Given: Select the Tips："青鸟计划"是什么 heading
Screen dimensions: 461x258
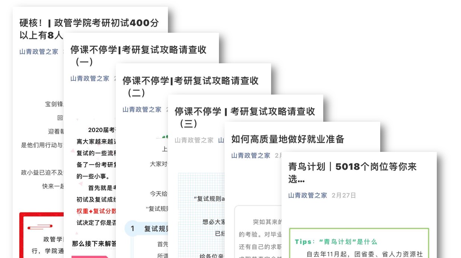Looking at the screenshot, I should [336, 242].
